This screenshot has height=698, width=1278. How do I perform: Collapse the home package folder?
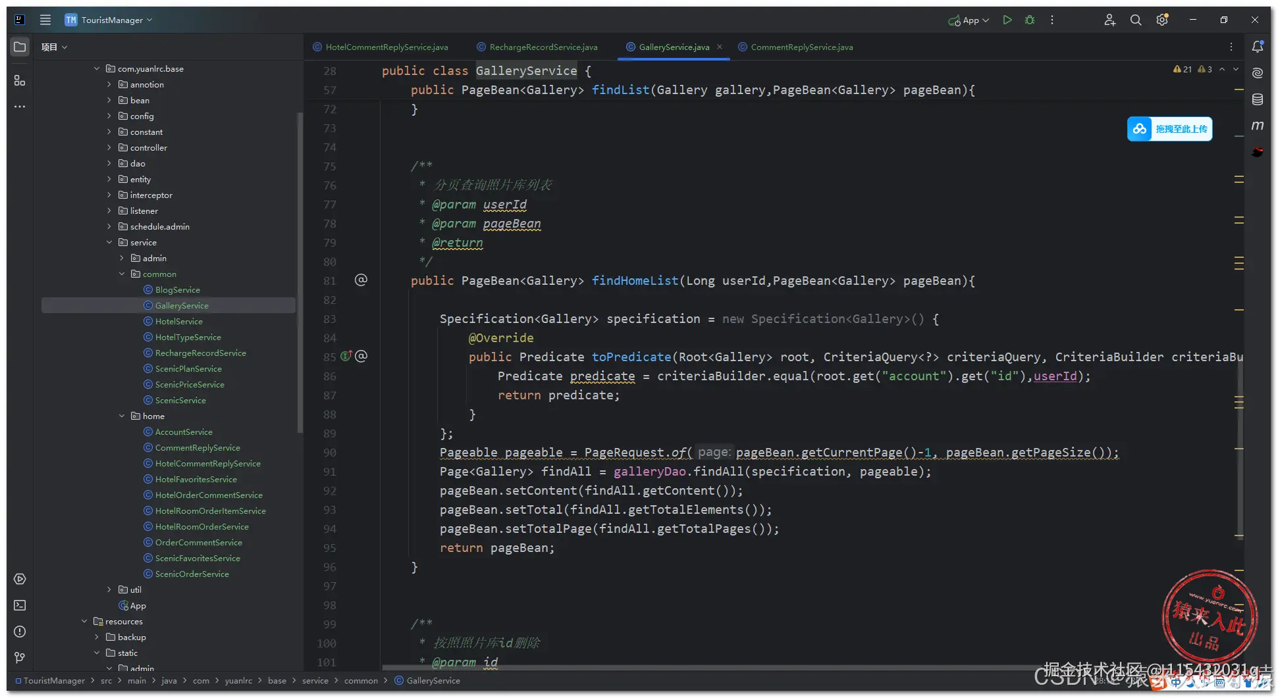click(x=122, y=416)
